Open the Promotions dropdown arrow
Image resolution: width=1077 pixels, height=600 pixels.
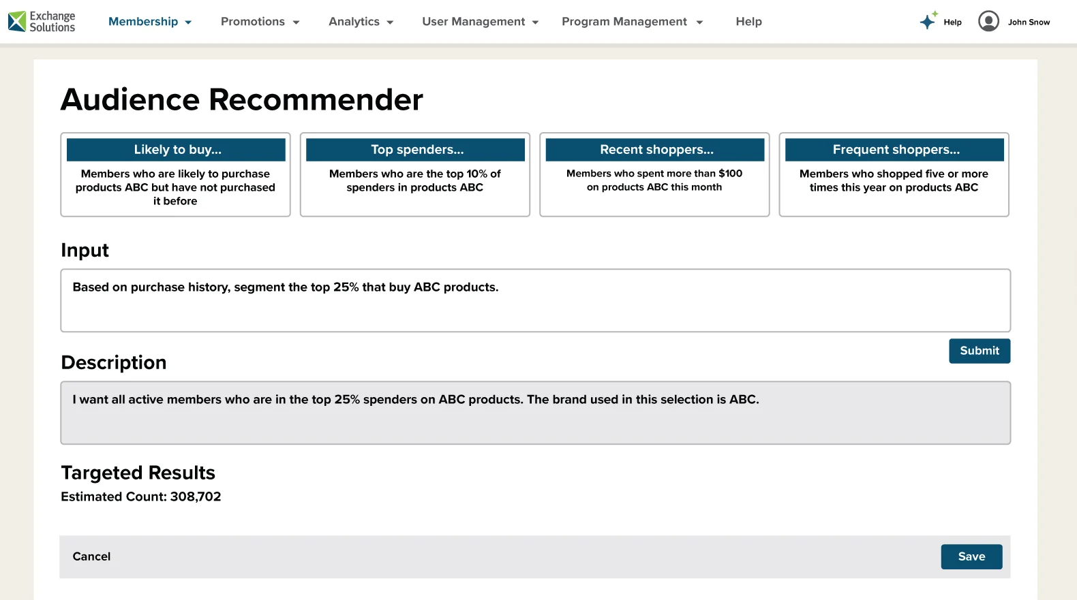click(296, 22)
